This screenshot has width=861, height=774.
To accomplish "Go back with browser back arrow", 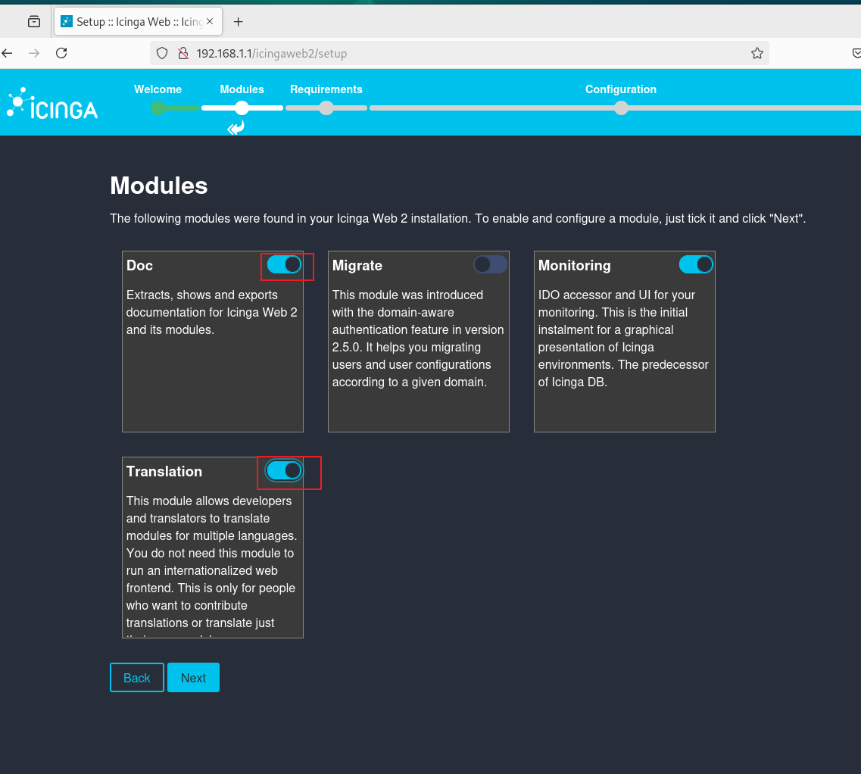I will click(7, 53).
